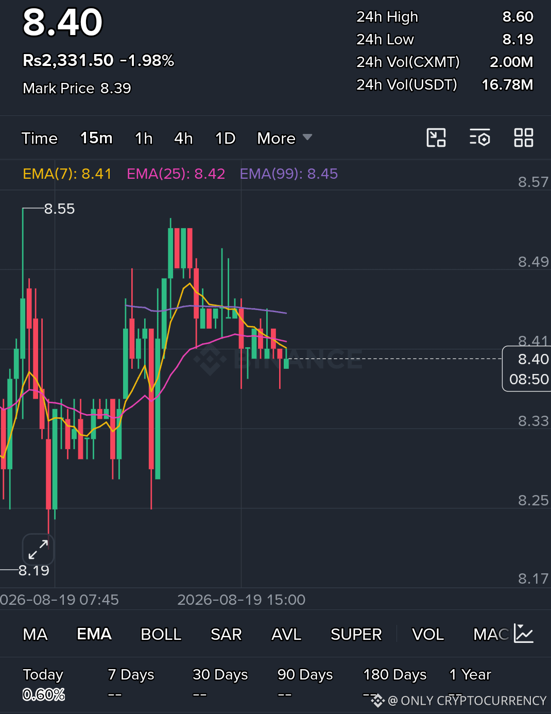Tap the 24h Vol(CXMT) 2.00M row
This screenshot has width=551, height=714.
pos(445,62)
